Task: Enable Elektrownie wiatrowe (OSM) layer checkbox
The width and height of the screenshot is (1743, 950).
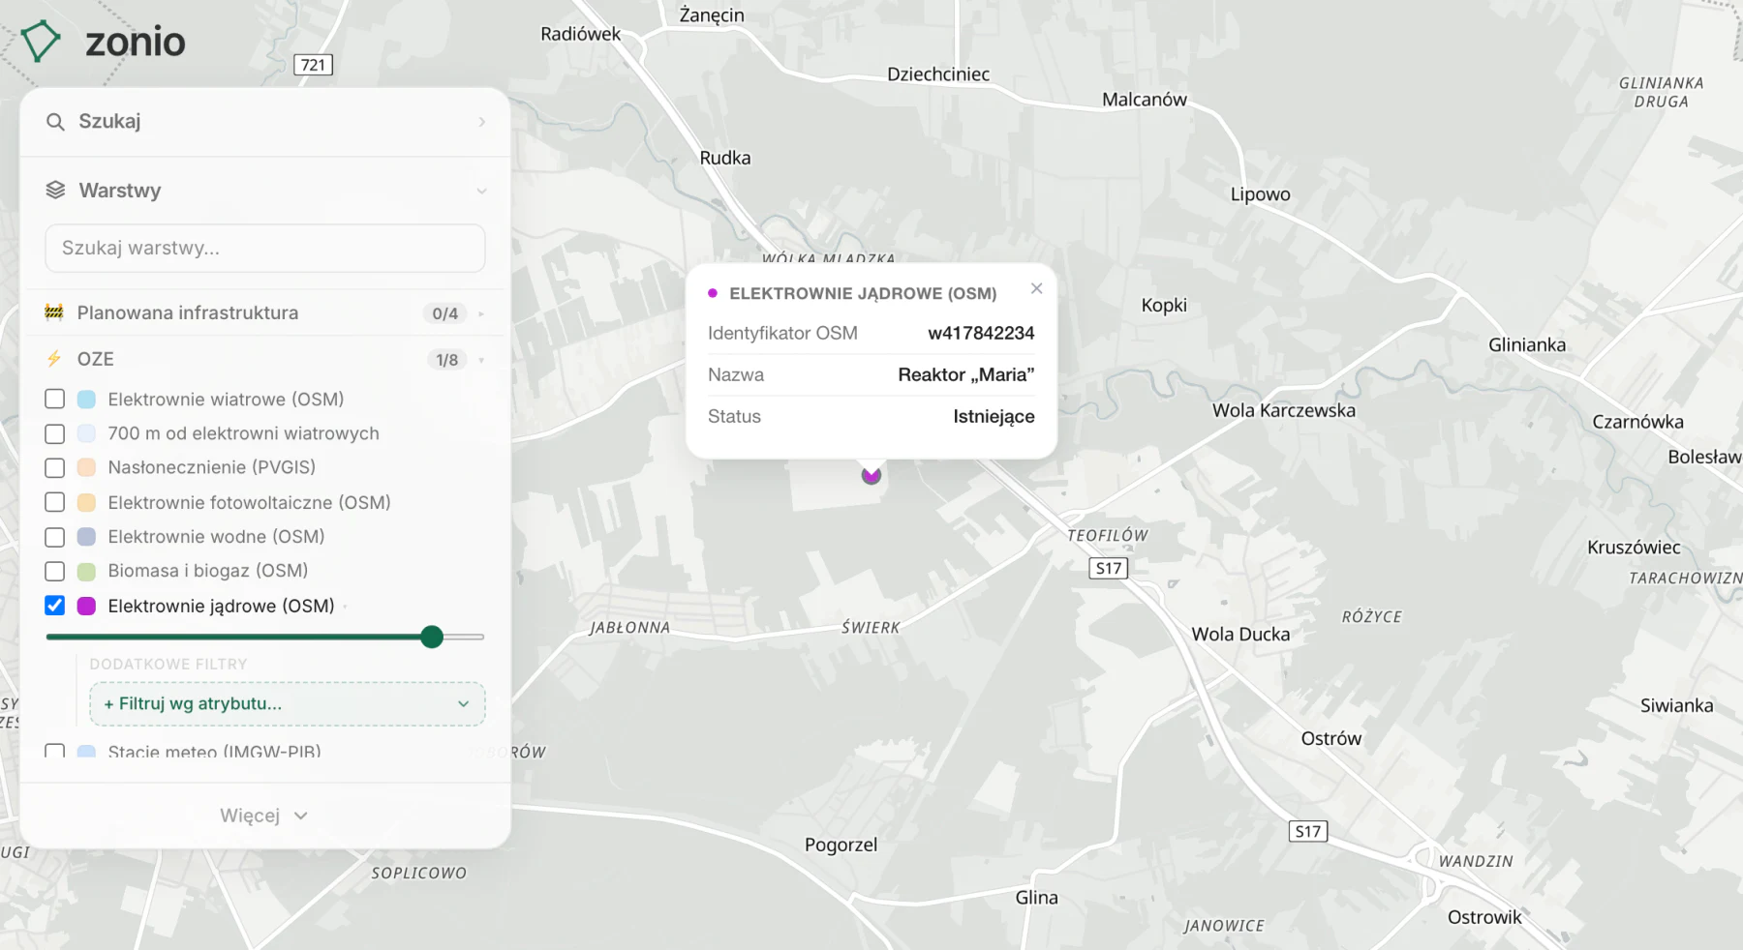Action: coord(55,400)
